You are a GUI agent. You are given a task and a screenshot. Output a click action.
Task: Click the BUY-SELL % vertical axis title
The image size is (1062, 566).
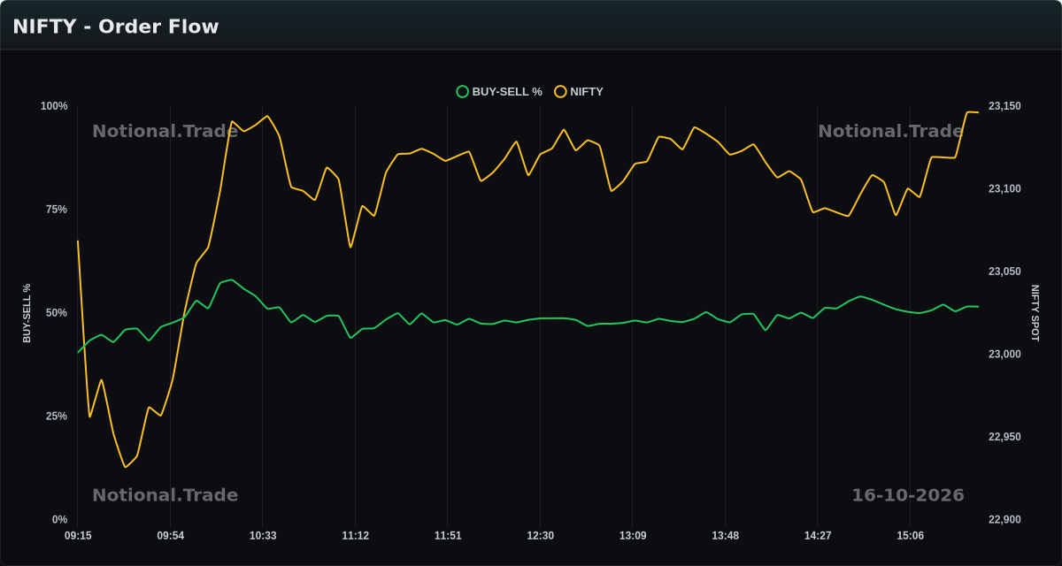27,313
